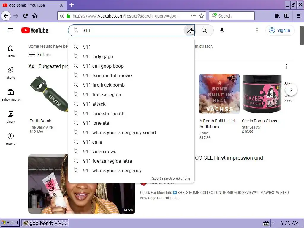Screen dimensions: 304x228
Task: Open Shorts in YouTube sidebar
Action: (10, 73)
